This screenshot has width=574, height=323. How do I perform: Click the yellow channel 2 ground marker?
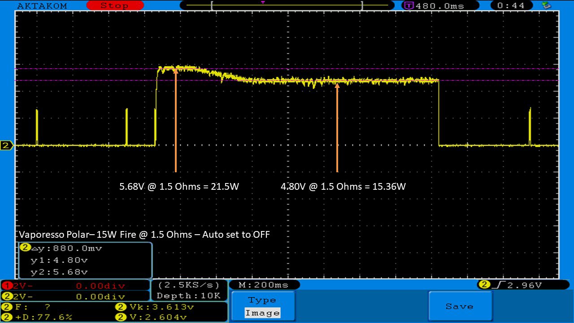click(6, 145)
